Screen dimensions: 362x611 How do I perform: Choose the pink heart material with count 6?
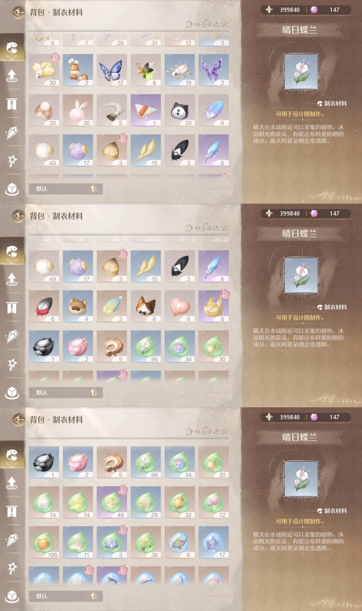click(179, 306)
